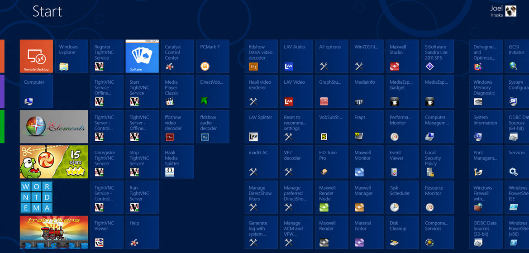Open MediaEspresso Gadget tile
The width and height of the screenshot is (529, 253).
coord(402,91)
